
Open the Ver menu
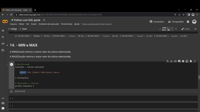(x=27, y=24)
